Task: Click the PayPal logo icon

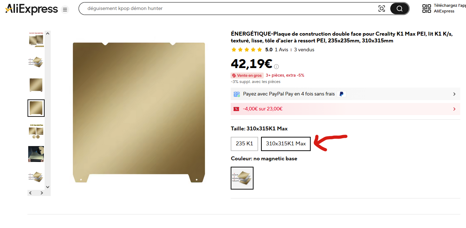Action: click(341, 94)
